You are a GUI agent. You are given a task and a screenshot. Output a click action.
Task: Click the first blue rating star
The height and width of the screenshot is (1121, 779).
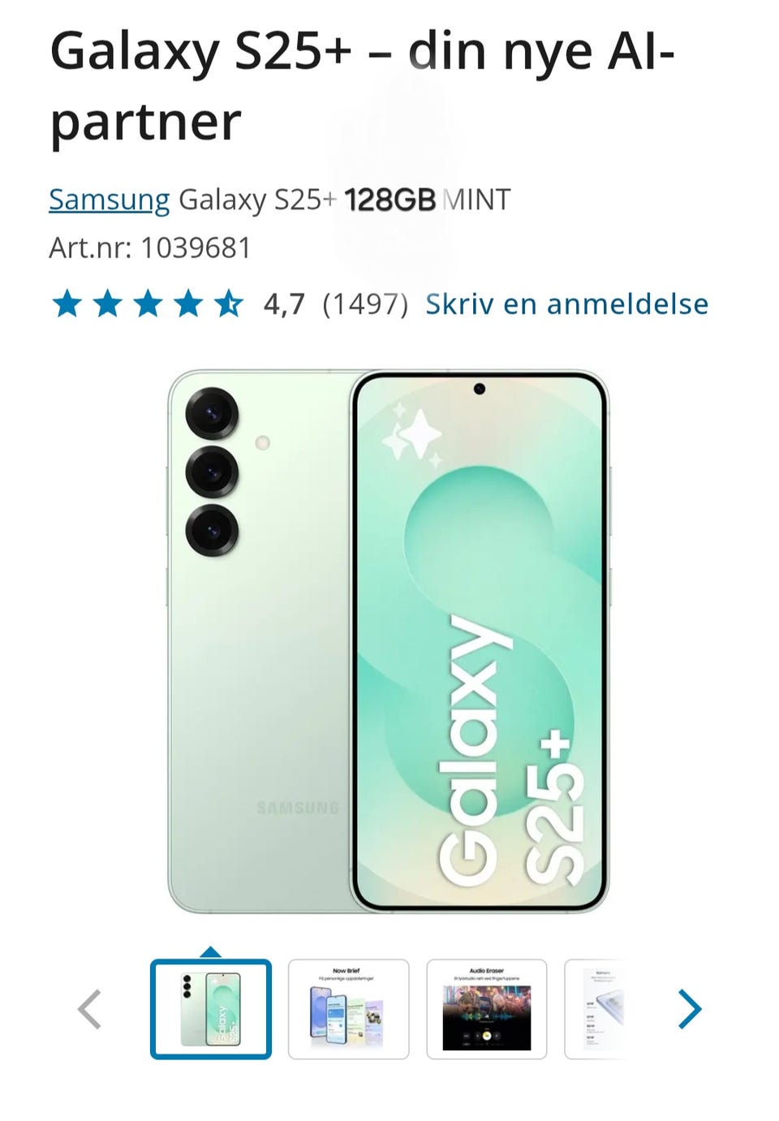[67, 304]
